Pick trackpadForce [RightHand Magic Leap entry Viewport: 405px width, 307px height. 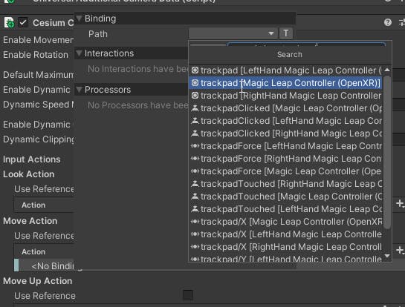285,159
